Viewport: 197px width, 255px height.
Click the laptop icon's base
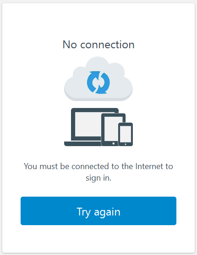tap(82, 144)
